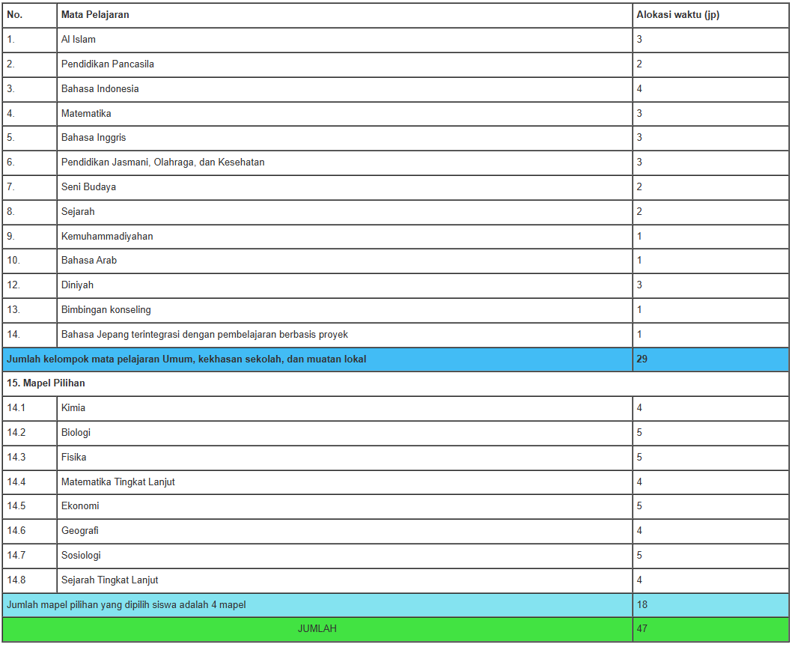Viewport: 792px width, 647px height.
Task: Select "Pendidikan Jasmani, Olahraga, dan Kesehatan" cell
Action: (163, 162)
